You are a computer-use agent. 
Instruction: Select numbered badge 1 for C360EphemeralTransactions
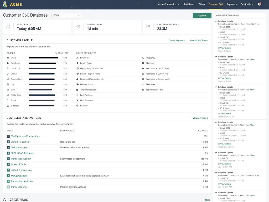(8, 136)
